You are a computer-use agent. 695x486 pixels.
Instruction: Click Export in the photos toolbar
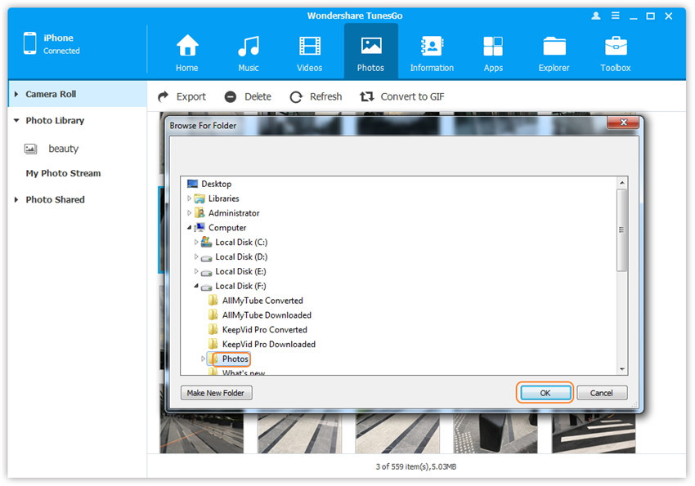click(x=182, y=96)
